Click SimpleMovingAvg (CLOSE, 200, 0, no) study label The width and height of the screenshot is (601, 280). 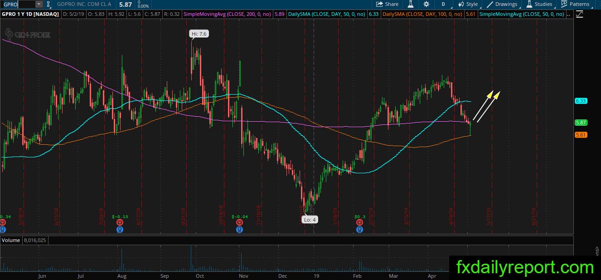click(228, 14)
